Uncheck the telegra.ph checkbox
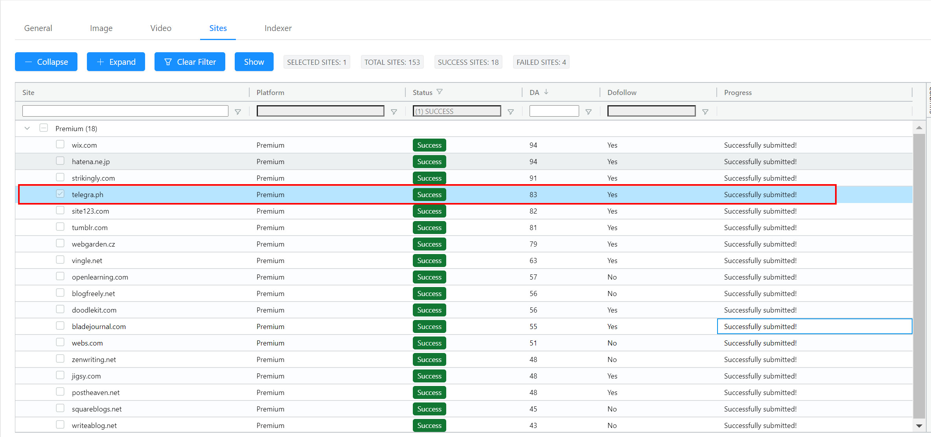Image resolution: width=931 pixels, height=437 pixels. point(60,194)
